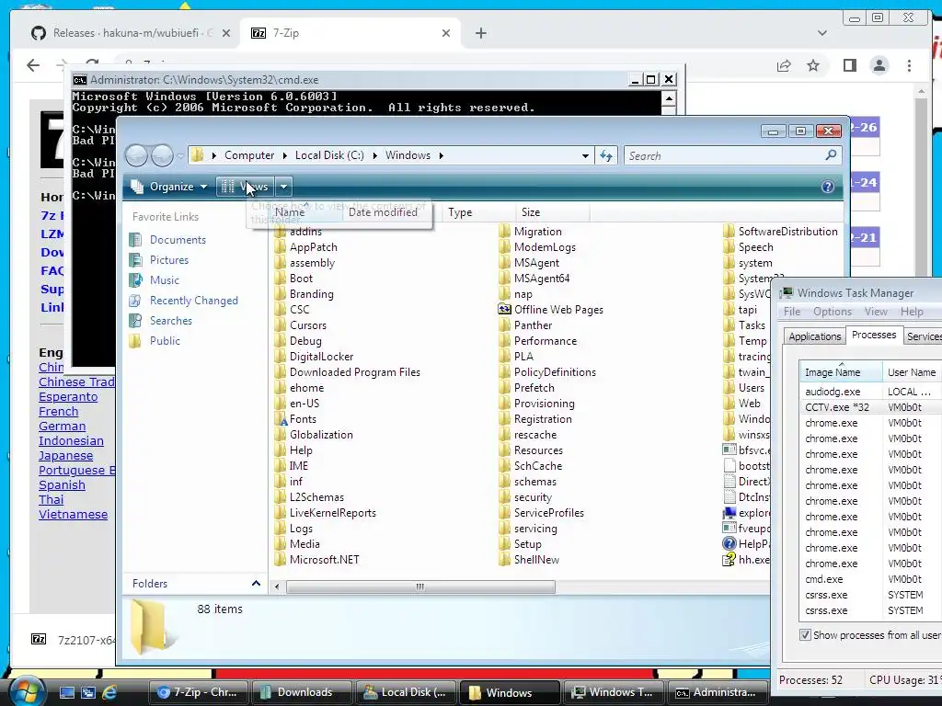Open Searches favorite link
This screenshot has height=706, width=942.
[170, 321]
